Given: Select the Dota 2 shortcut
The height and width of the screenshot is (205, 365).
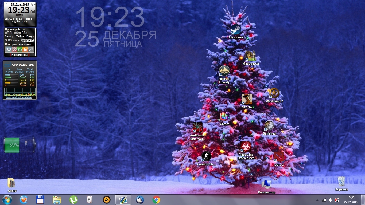Looking at the screenshot, I should pos(279,159).
